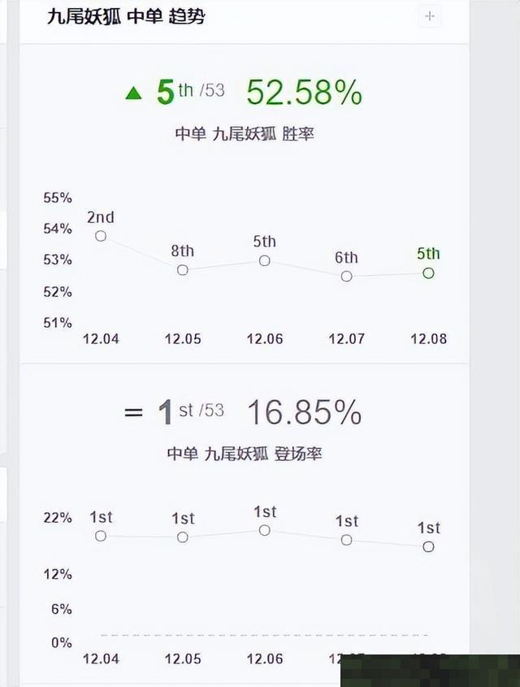Click the equals sign rank-change indicator

(133, 412)
